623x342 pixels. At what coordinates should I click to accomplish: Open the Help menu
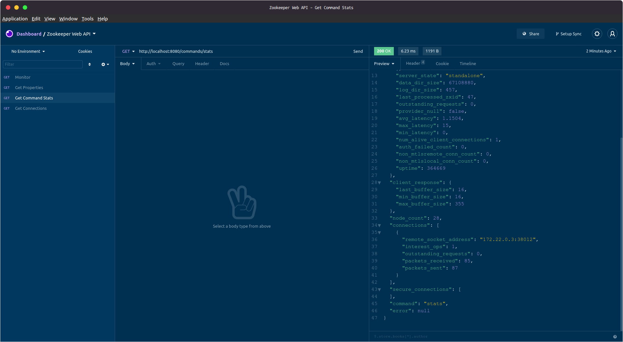(x=102, y=19)
